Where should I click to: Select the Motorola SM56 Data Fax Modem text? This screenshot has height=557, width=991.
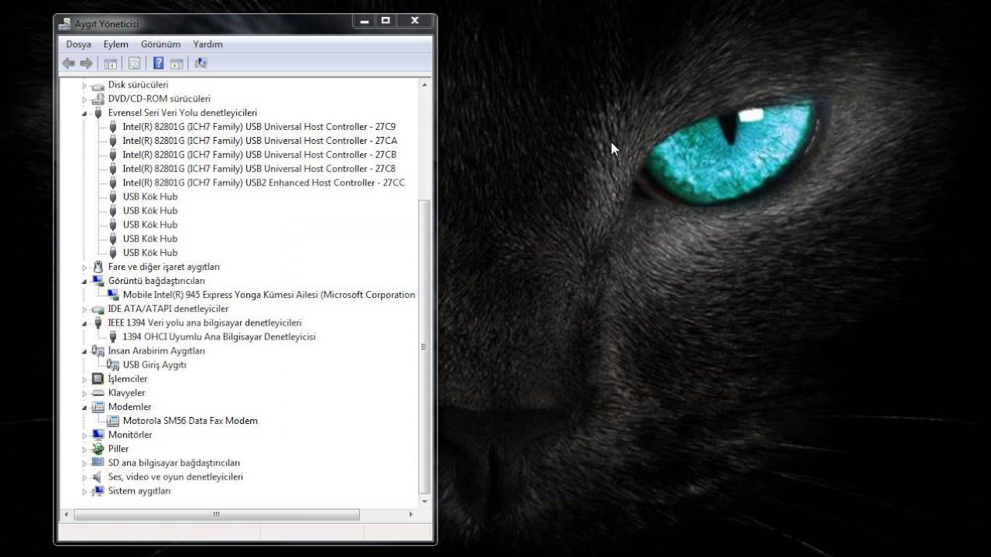(x=190, y=421)
